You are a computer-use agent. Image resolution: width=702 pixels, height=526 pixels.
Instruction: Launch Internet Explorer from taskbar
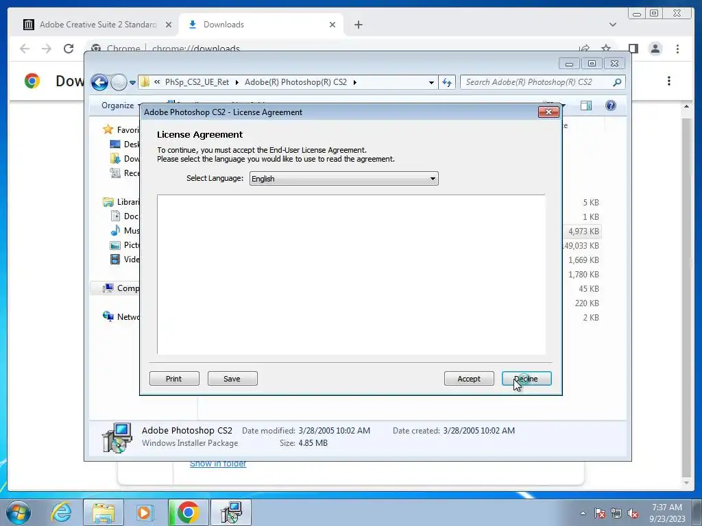pyautogui.click(x=61, y=512)
